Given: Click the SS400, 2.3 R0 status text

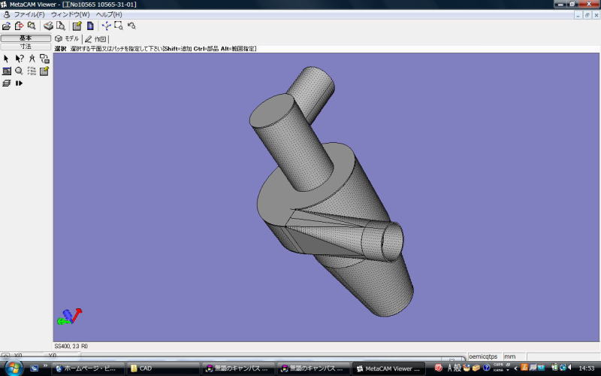Looking at the screenshot, I should (x=71, y=347).
